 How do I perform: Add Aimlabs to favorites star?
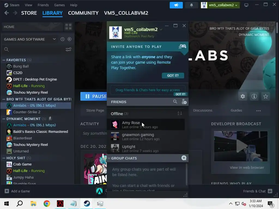tap(265, 96)
